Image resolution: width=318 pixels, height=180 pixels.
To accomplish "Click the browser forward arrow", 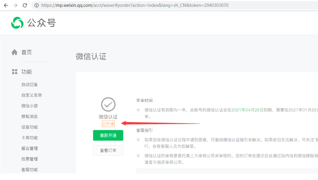I will pos(15,5).
